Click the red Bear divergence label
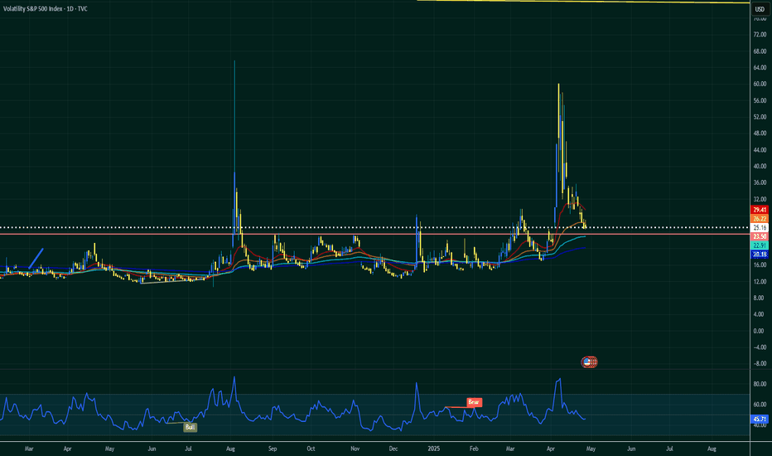 (474, 402)
